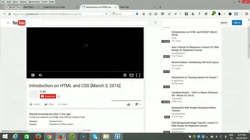Open the Bookmarks menu
Image resolution: width=250 pixels, height=140 pixels.
pyautogui.click(x=34, y=2)
